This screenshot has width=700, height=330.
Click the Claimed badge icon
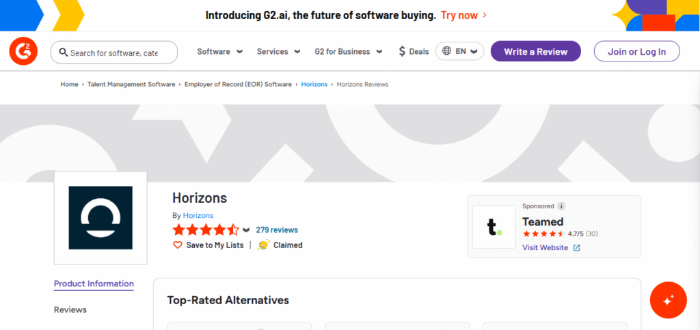coord(264,245)
